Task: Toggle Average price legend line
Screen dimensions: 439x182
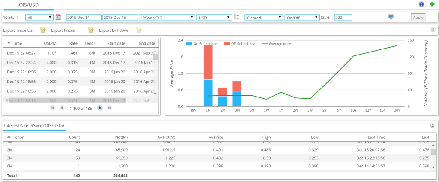Action: (x=265, y=44)
